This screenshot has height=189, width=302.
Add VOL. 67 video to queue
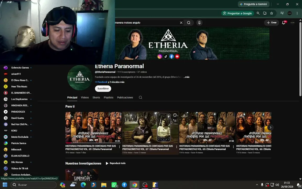pyautogui.click(x=175, y=121)
